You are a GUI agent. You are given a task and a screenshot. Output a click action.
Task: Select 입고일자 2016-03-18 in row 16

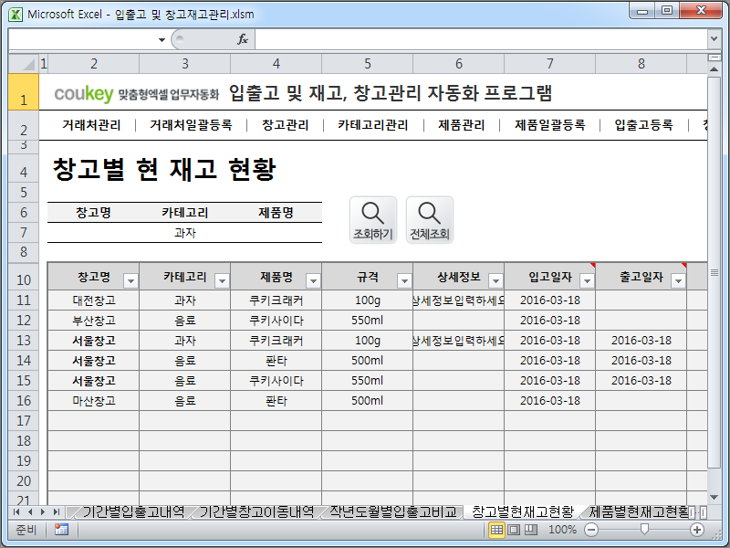[x=550, y=401]
